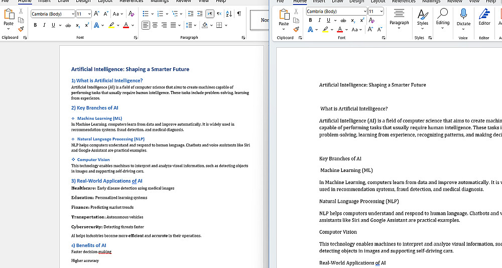Click heading '2) Key Branches of AI'
502x268 pixels.
(95, 108)
